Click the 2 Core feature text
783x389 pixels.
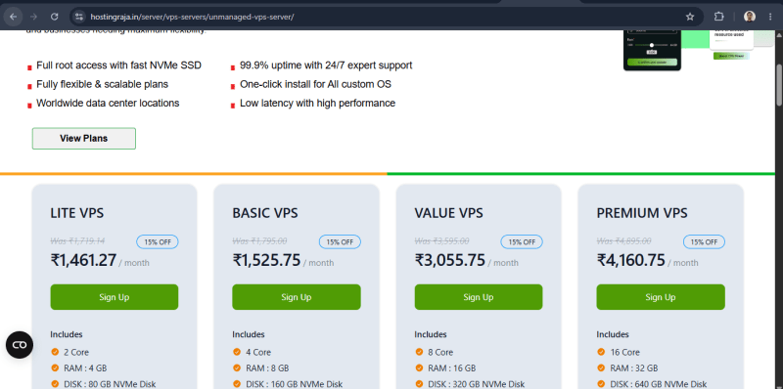(76, 352)
